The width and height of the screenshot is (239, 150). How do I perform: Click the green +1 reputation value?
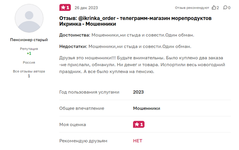point(29,54)
